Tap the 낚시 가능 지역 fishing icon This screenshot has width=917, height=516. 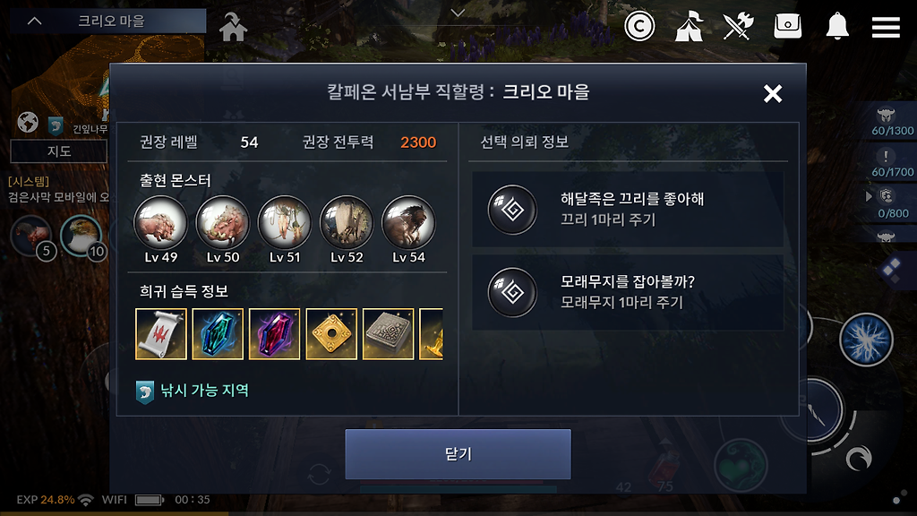pyautogui.click(x=145, y=391)
